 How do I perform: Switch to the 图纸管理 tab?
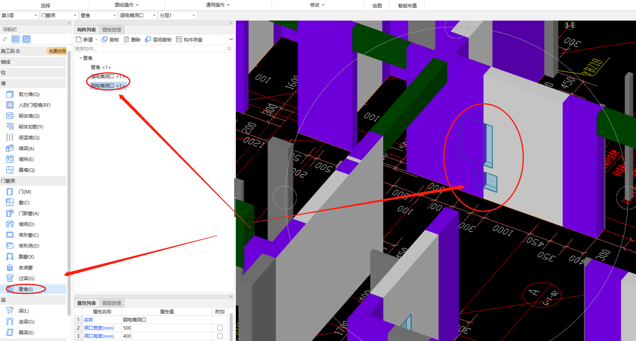click(x=112, y=30)
